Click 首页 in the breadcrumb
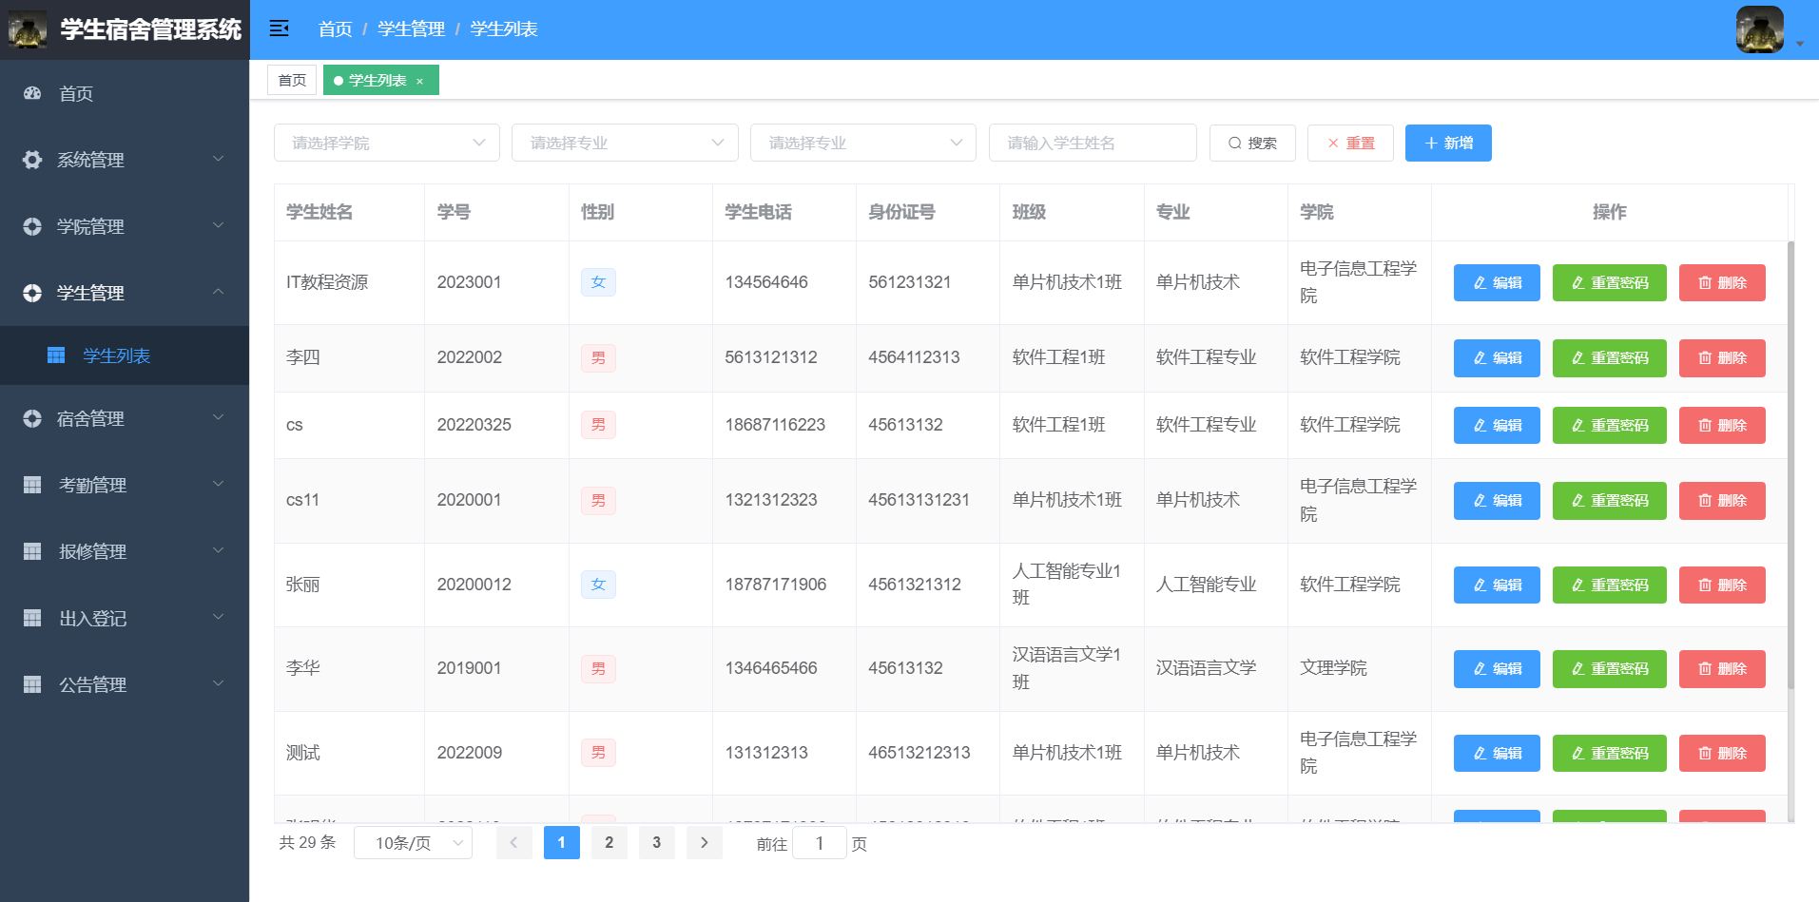The image size is (1819, 902). tap(335, 29)
